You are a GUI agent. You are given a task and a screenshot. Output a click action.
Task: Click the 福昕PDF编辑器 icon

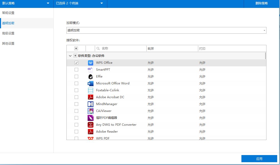tap(90, 118)
